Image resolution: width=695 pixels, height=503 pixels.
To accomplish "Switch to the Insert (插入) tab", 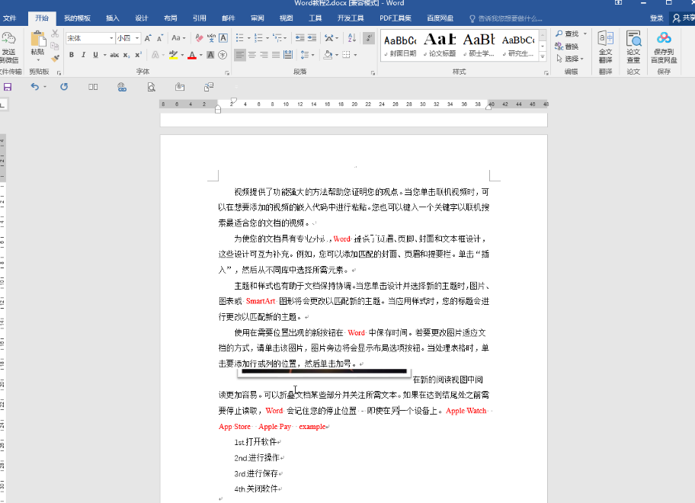I will tap(113, 18).
